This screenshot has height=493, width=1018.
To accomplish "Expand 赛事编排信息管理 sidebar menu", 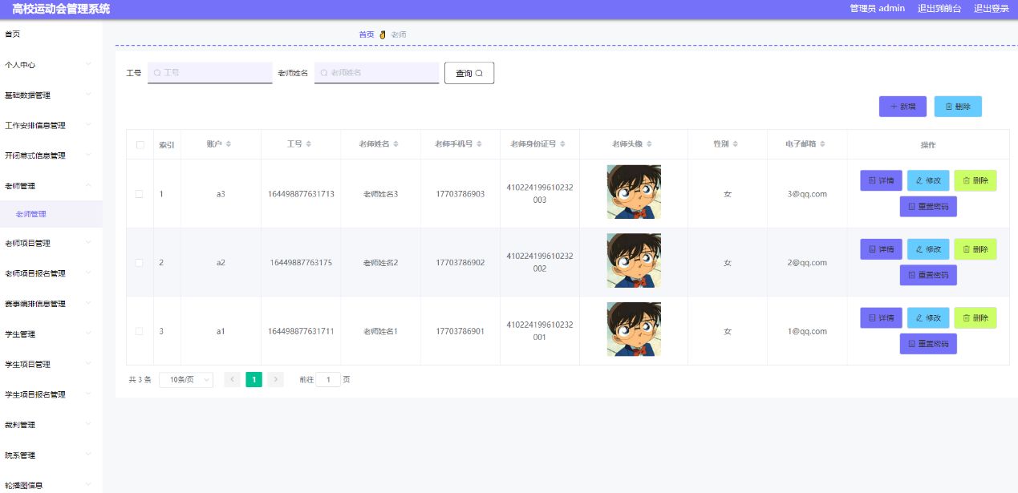I will coord(51,304).
